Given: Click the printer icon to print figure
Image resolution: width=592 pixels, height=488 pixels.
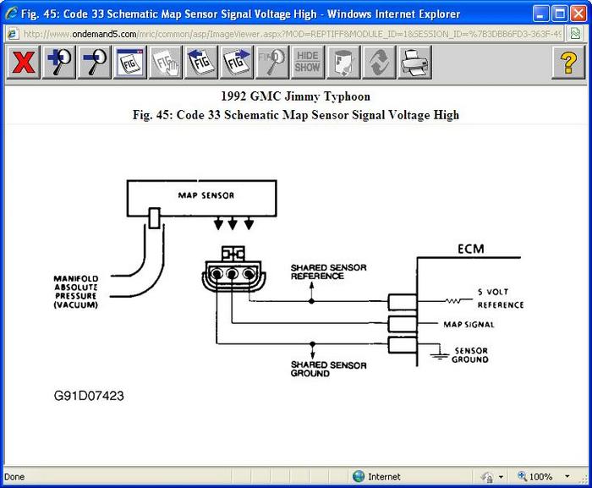Looking at the screenshot, I should click(415, 63).
